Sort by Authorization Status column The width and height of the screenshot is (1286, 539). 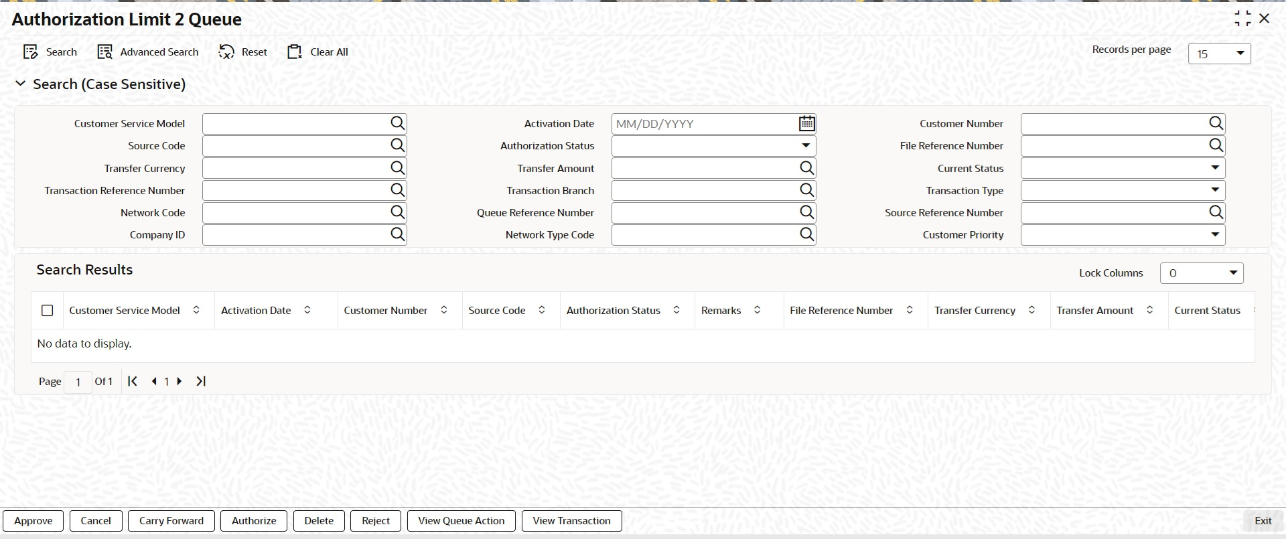(676, 310)
